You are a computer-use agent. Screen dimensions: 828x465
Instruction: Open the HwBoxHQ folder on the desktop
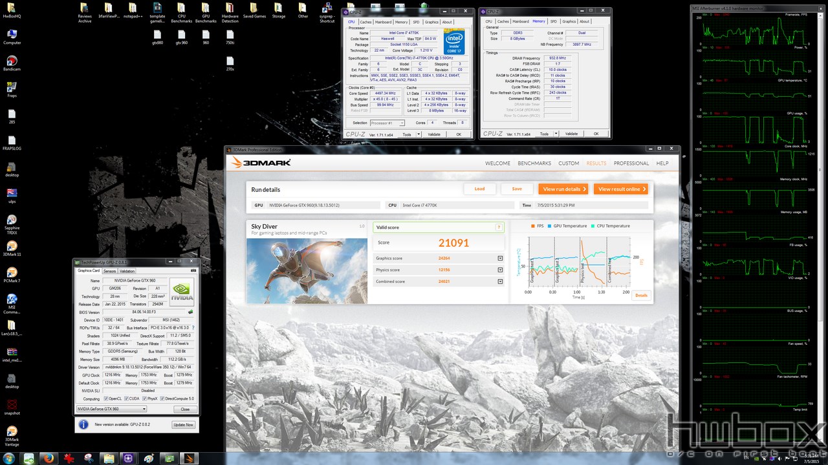[x=12, y=10]
